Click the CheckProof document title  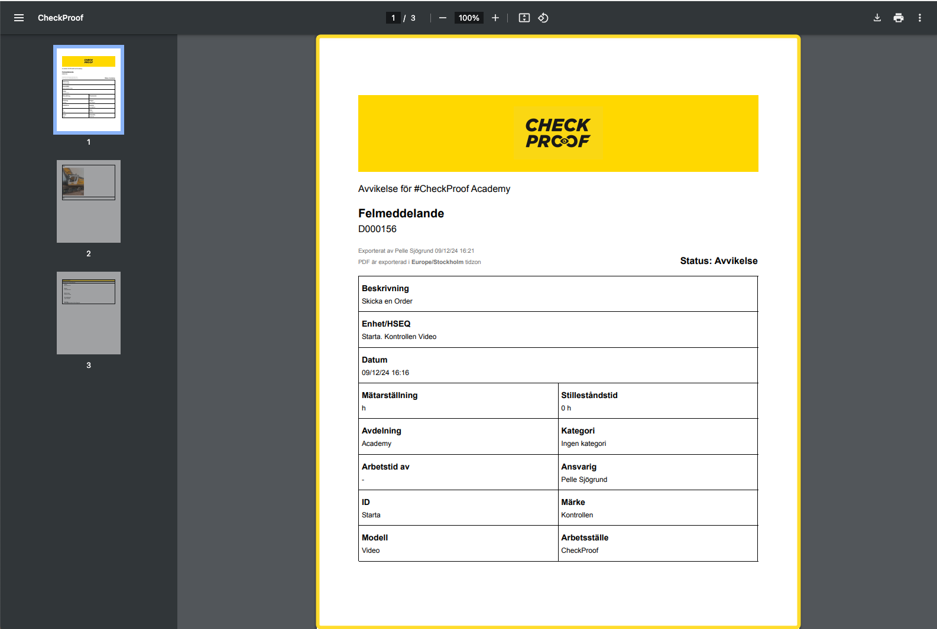tap(60, 18)
